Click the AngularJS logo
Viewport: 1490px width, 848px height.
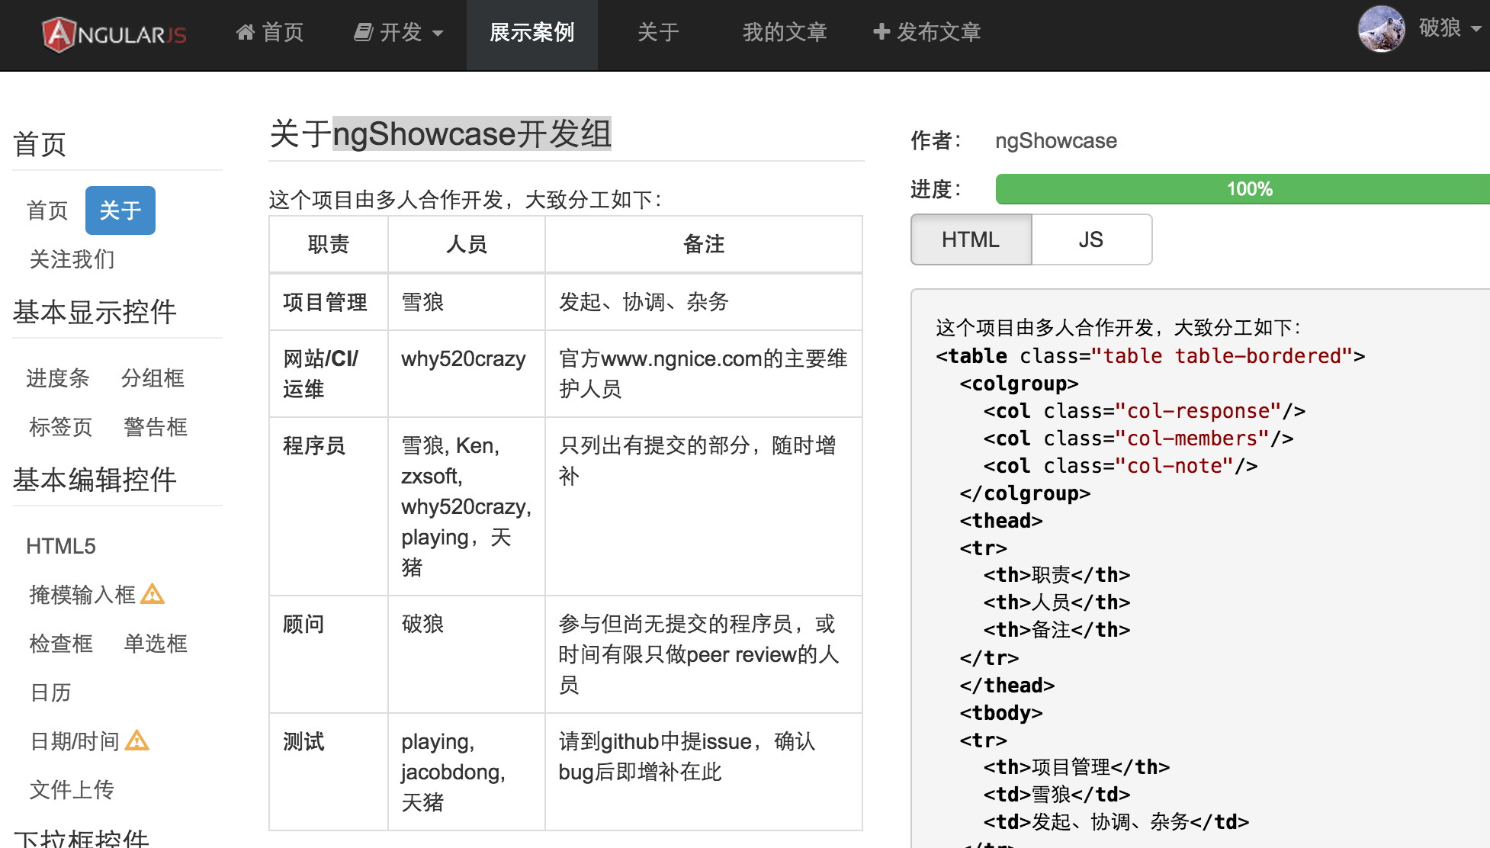(114, 35)
